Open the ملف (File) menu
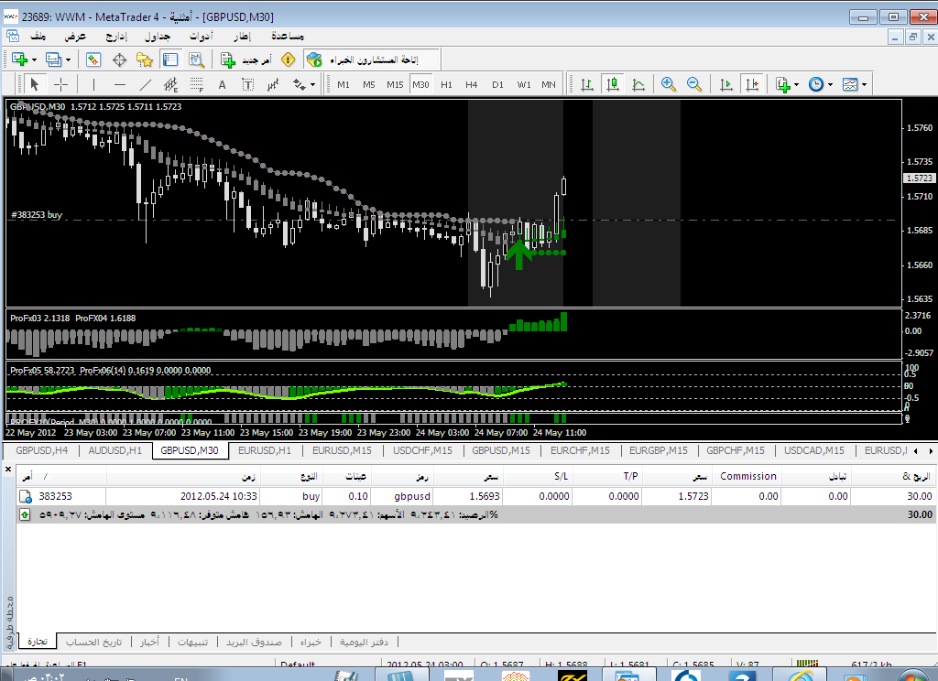Screen dimensions: 938x681 click(x=38, y=37)
